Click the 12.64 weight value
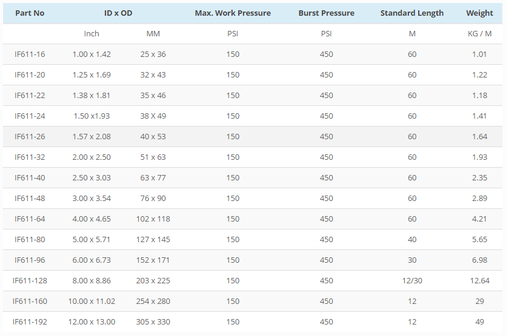This screenshot has width=506, height=336. pos(479,280)
